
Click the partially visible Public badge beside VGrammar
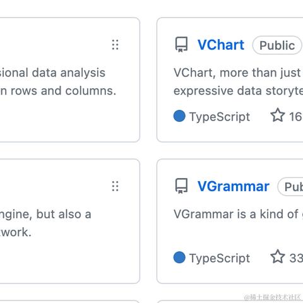click(290, 186)
